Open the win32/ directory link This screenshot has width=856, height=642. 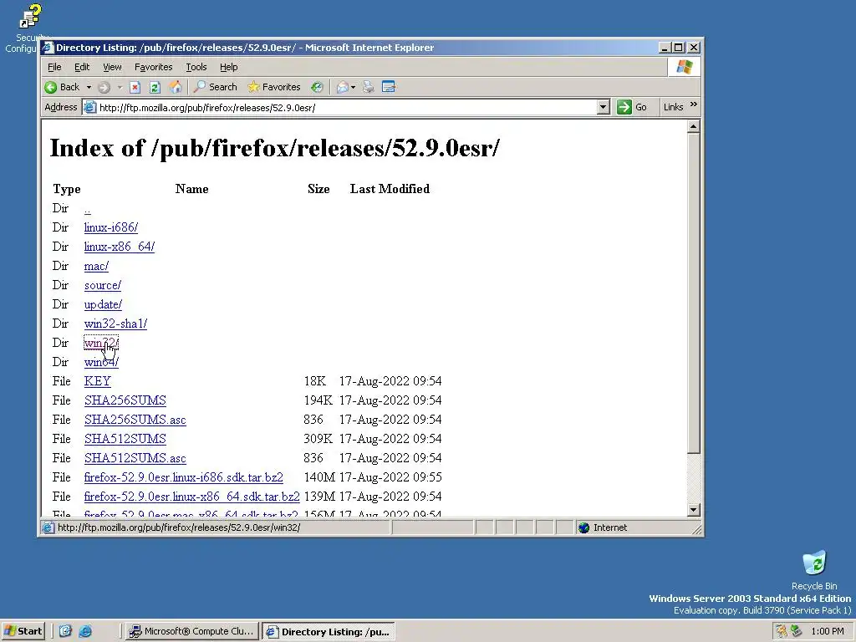[101, 343]
